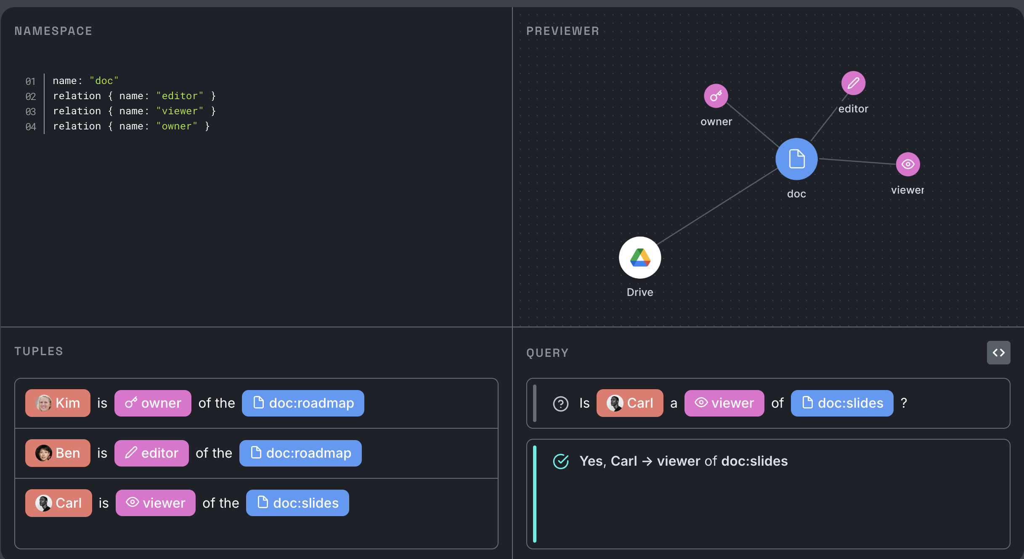
Task: Open the viewer relation chip in Carl's tuple
Action: pos(156,503)
